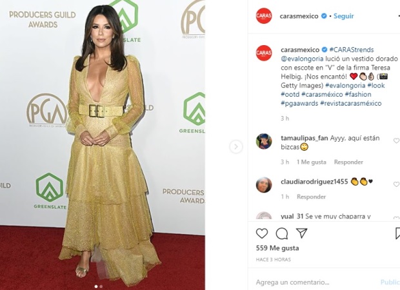Select the second carousel dot indicator
Screen dimensions: 400x290
pos(101,286)
